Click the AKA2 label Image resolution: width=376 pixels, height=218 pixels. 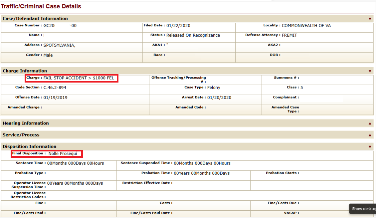(274, 45)
